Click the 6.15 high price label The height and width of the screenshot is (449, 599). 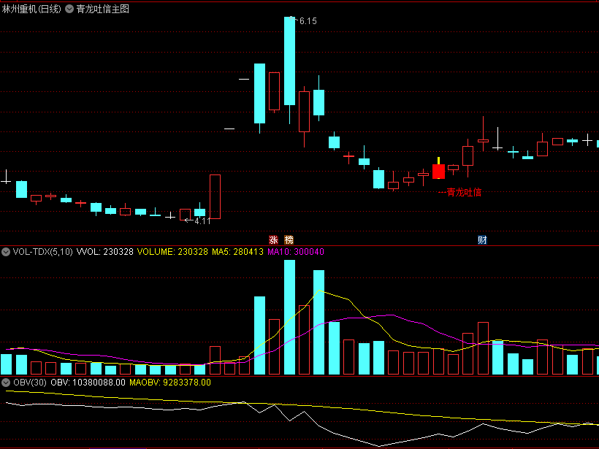[308, 21]
